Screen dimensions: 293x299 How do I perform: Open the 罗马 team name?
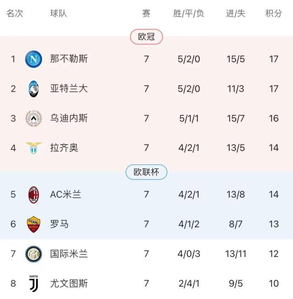(x=60, y=224)
